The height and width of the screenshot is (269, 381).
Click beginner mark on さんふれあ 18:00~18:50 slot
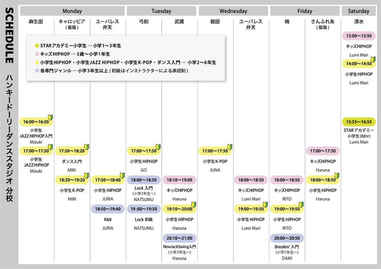pos(337,175)
